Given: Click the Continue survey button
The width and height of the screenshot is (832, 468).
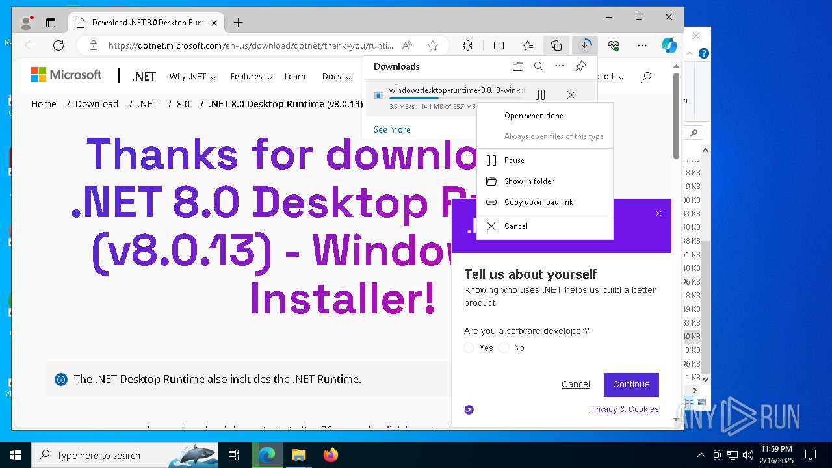Looking at the screenshot, I should pyautogui.click(x=631, y=385).
